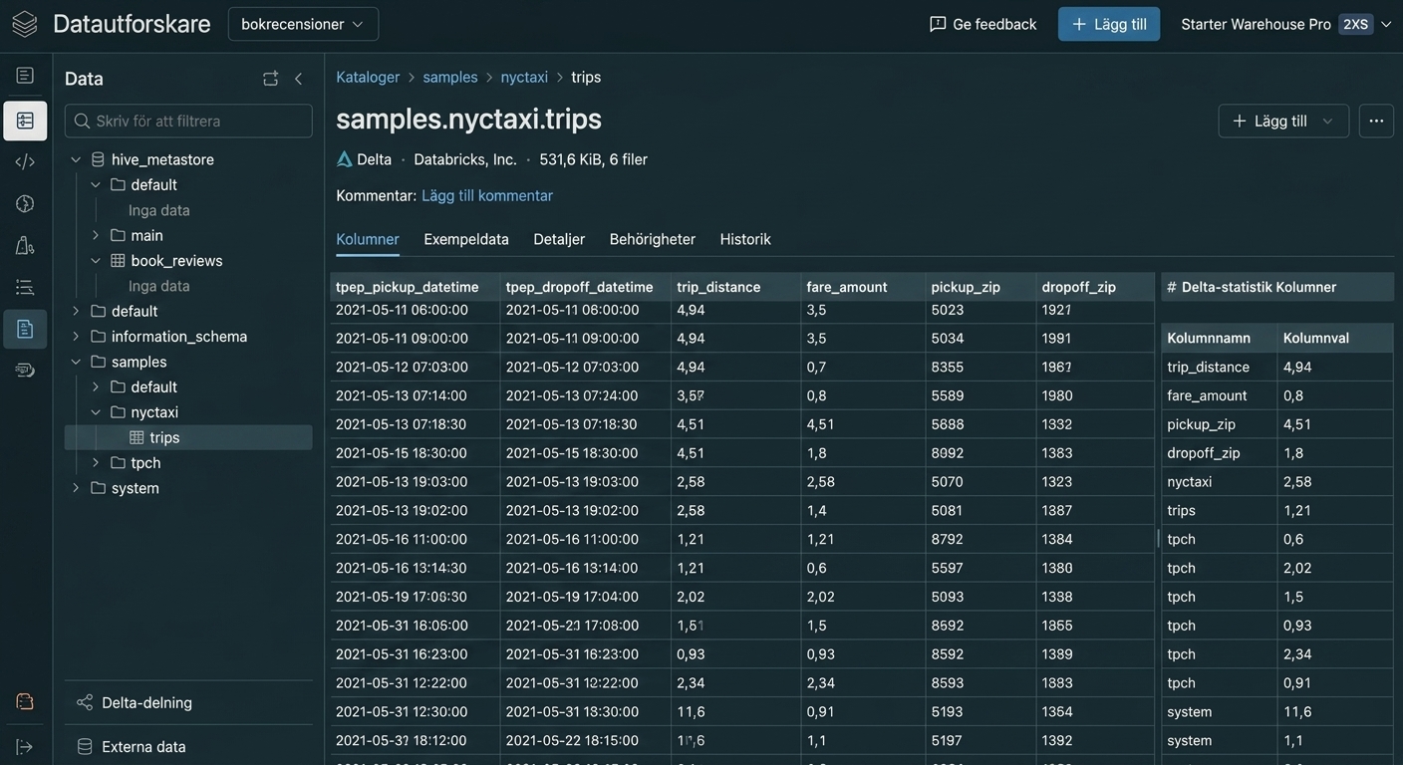Select the highlighted data catalog sidebar icon

click(x=25, y=121)
